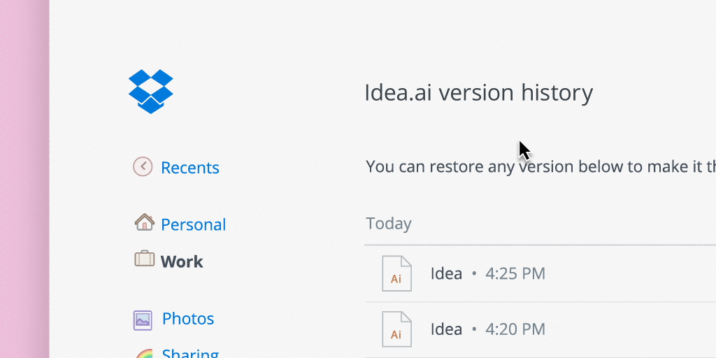Open the Photos section
The width and height of the screenshot is (716, 358).
click(x=188, y=319)
